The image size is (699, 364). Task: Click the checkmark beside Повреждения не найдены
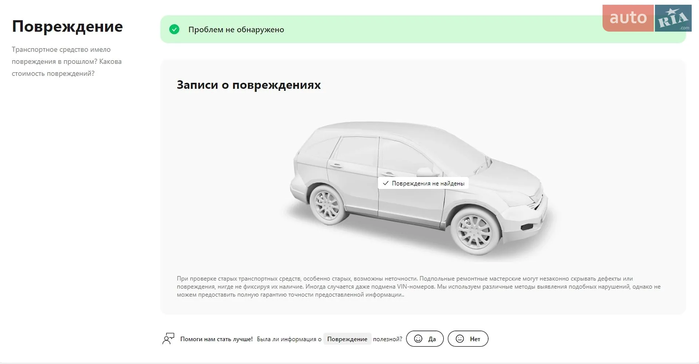click(386, 183)
